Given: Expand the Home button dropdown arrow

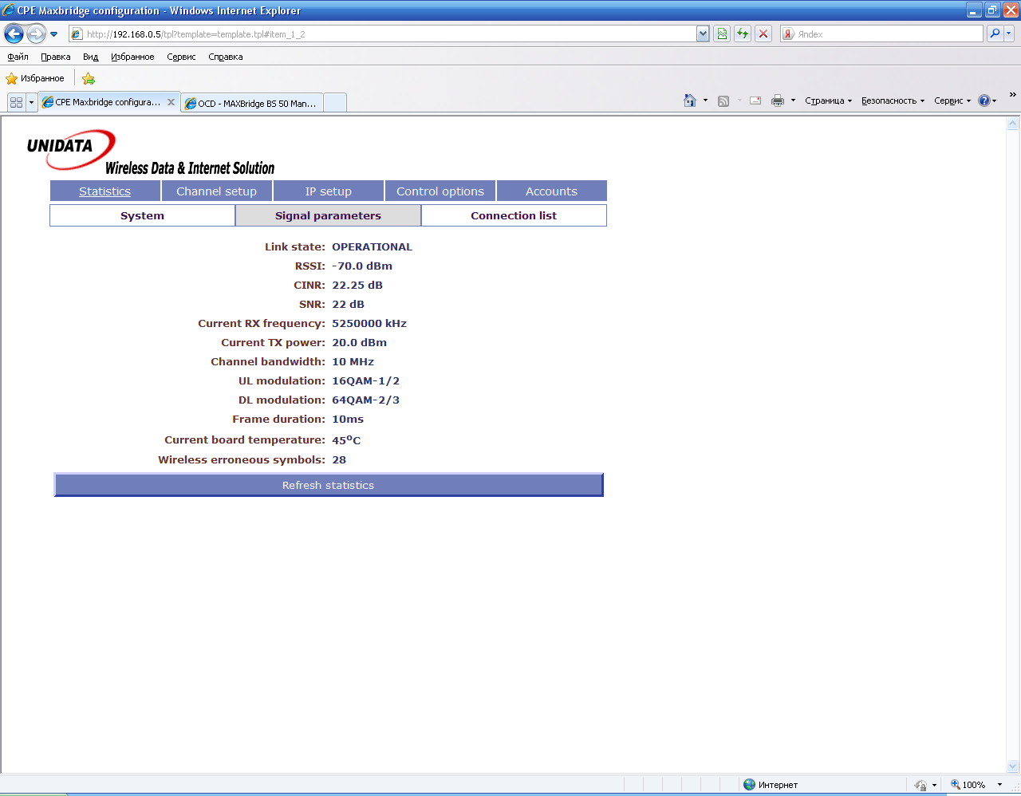Looking at the screenshot, I should tap(705, 100).
